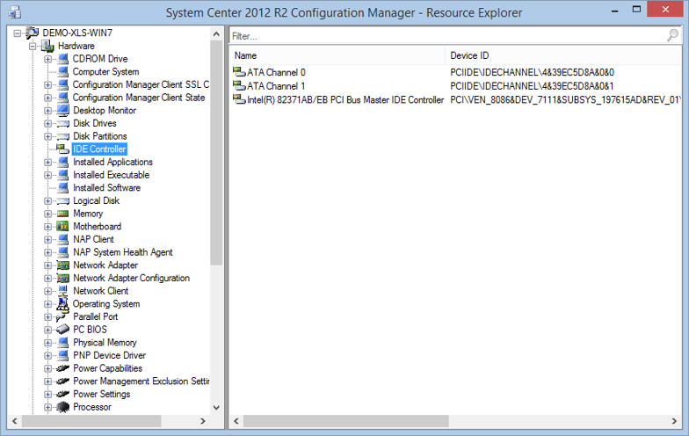Click the Disk Drives icon
This screenshot has height=436, width=689.
point(63,123)
